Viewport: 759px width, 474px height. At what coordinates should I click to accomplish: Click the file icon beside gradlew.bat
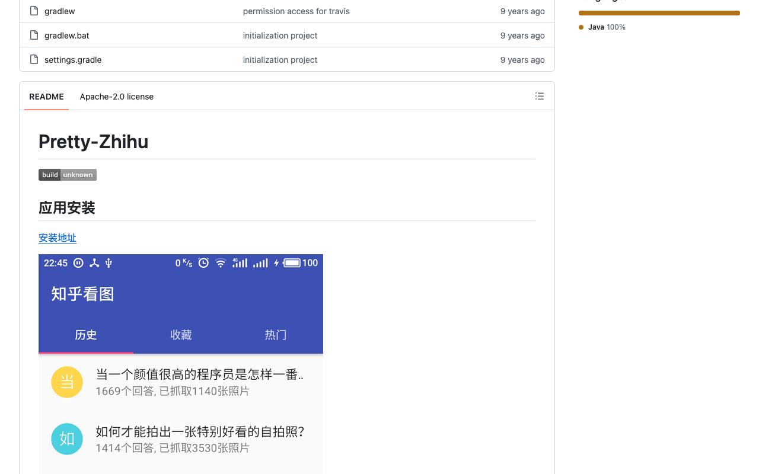(x=34, y=35)
